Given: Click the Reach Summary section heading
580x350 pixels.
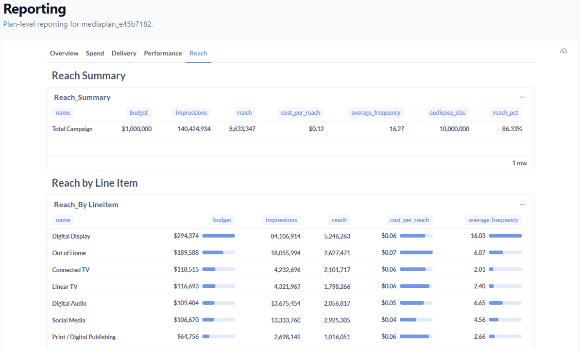Looking at the screenshot, I should (88, 75).
